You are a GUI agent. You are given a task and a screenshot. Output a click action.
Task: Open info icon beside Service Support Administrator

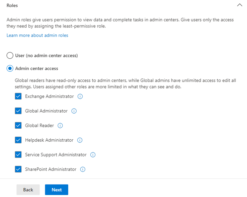pos(93,155)
